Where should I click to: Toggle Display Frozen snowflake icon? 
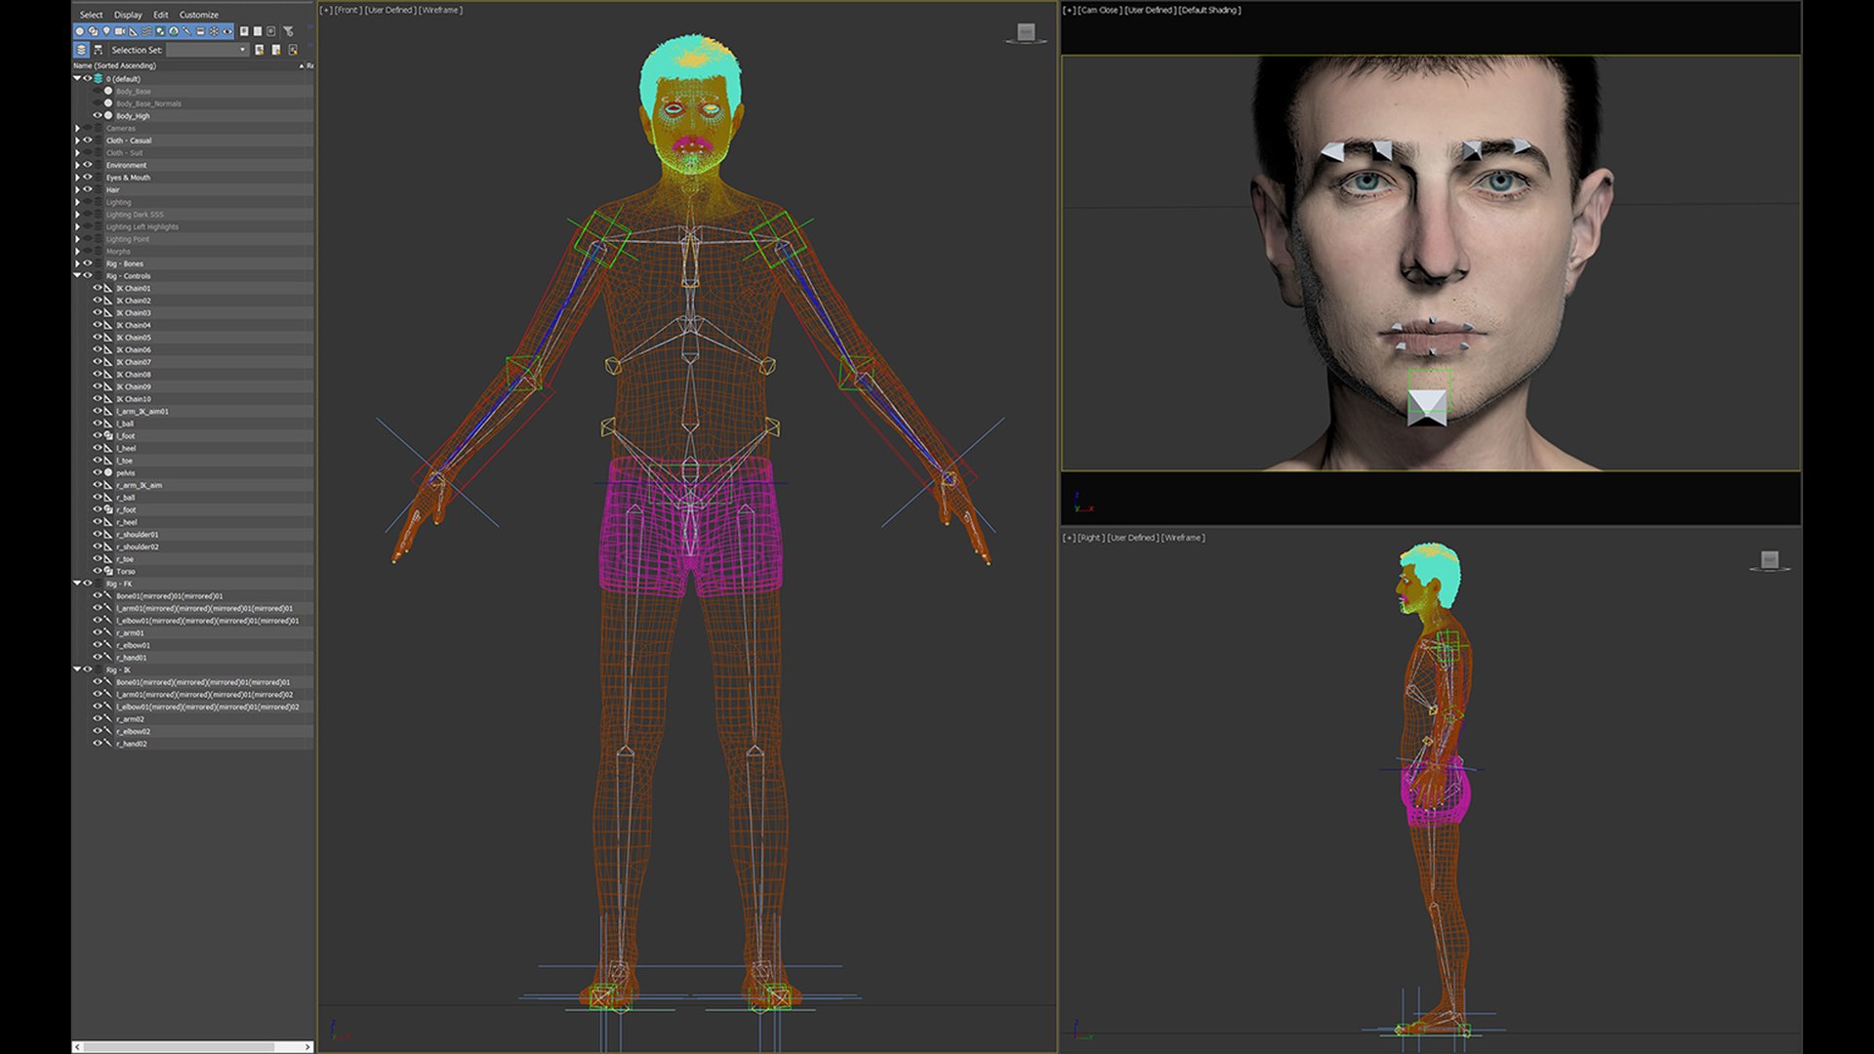click(214, 31)
